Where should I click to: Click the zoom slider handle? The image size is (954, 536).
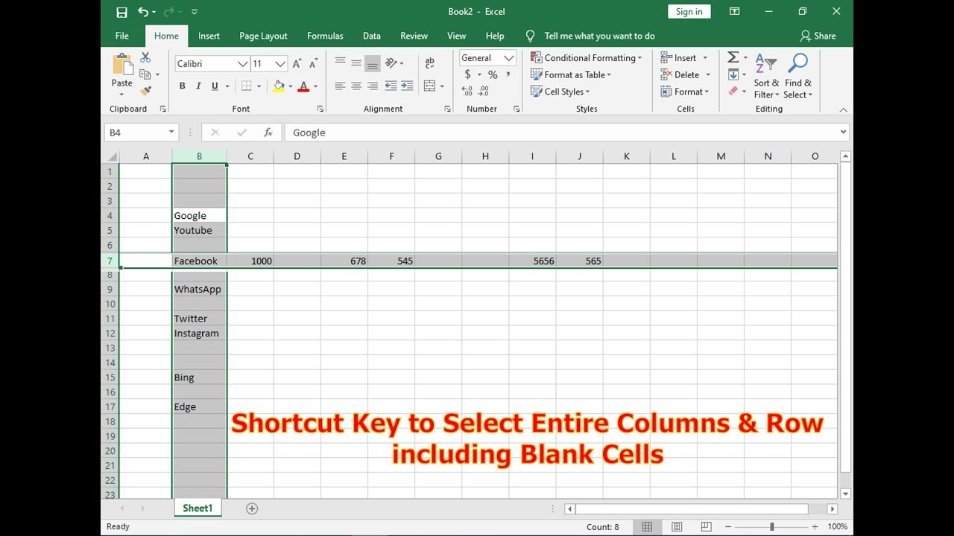[x=771, y=526]
